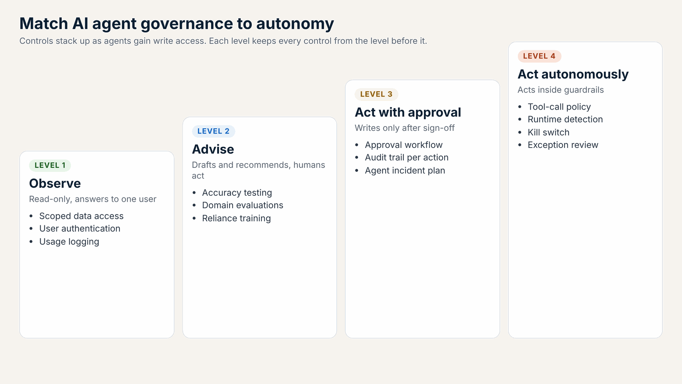The image size is (682, 384).
Task: Click the "Scoped data access" bullet
Action: 81,216
